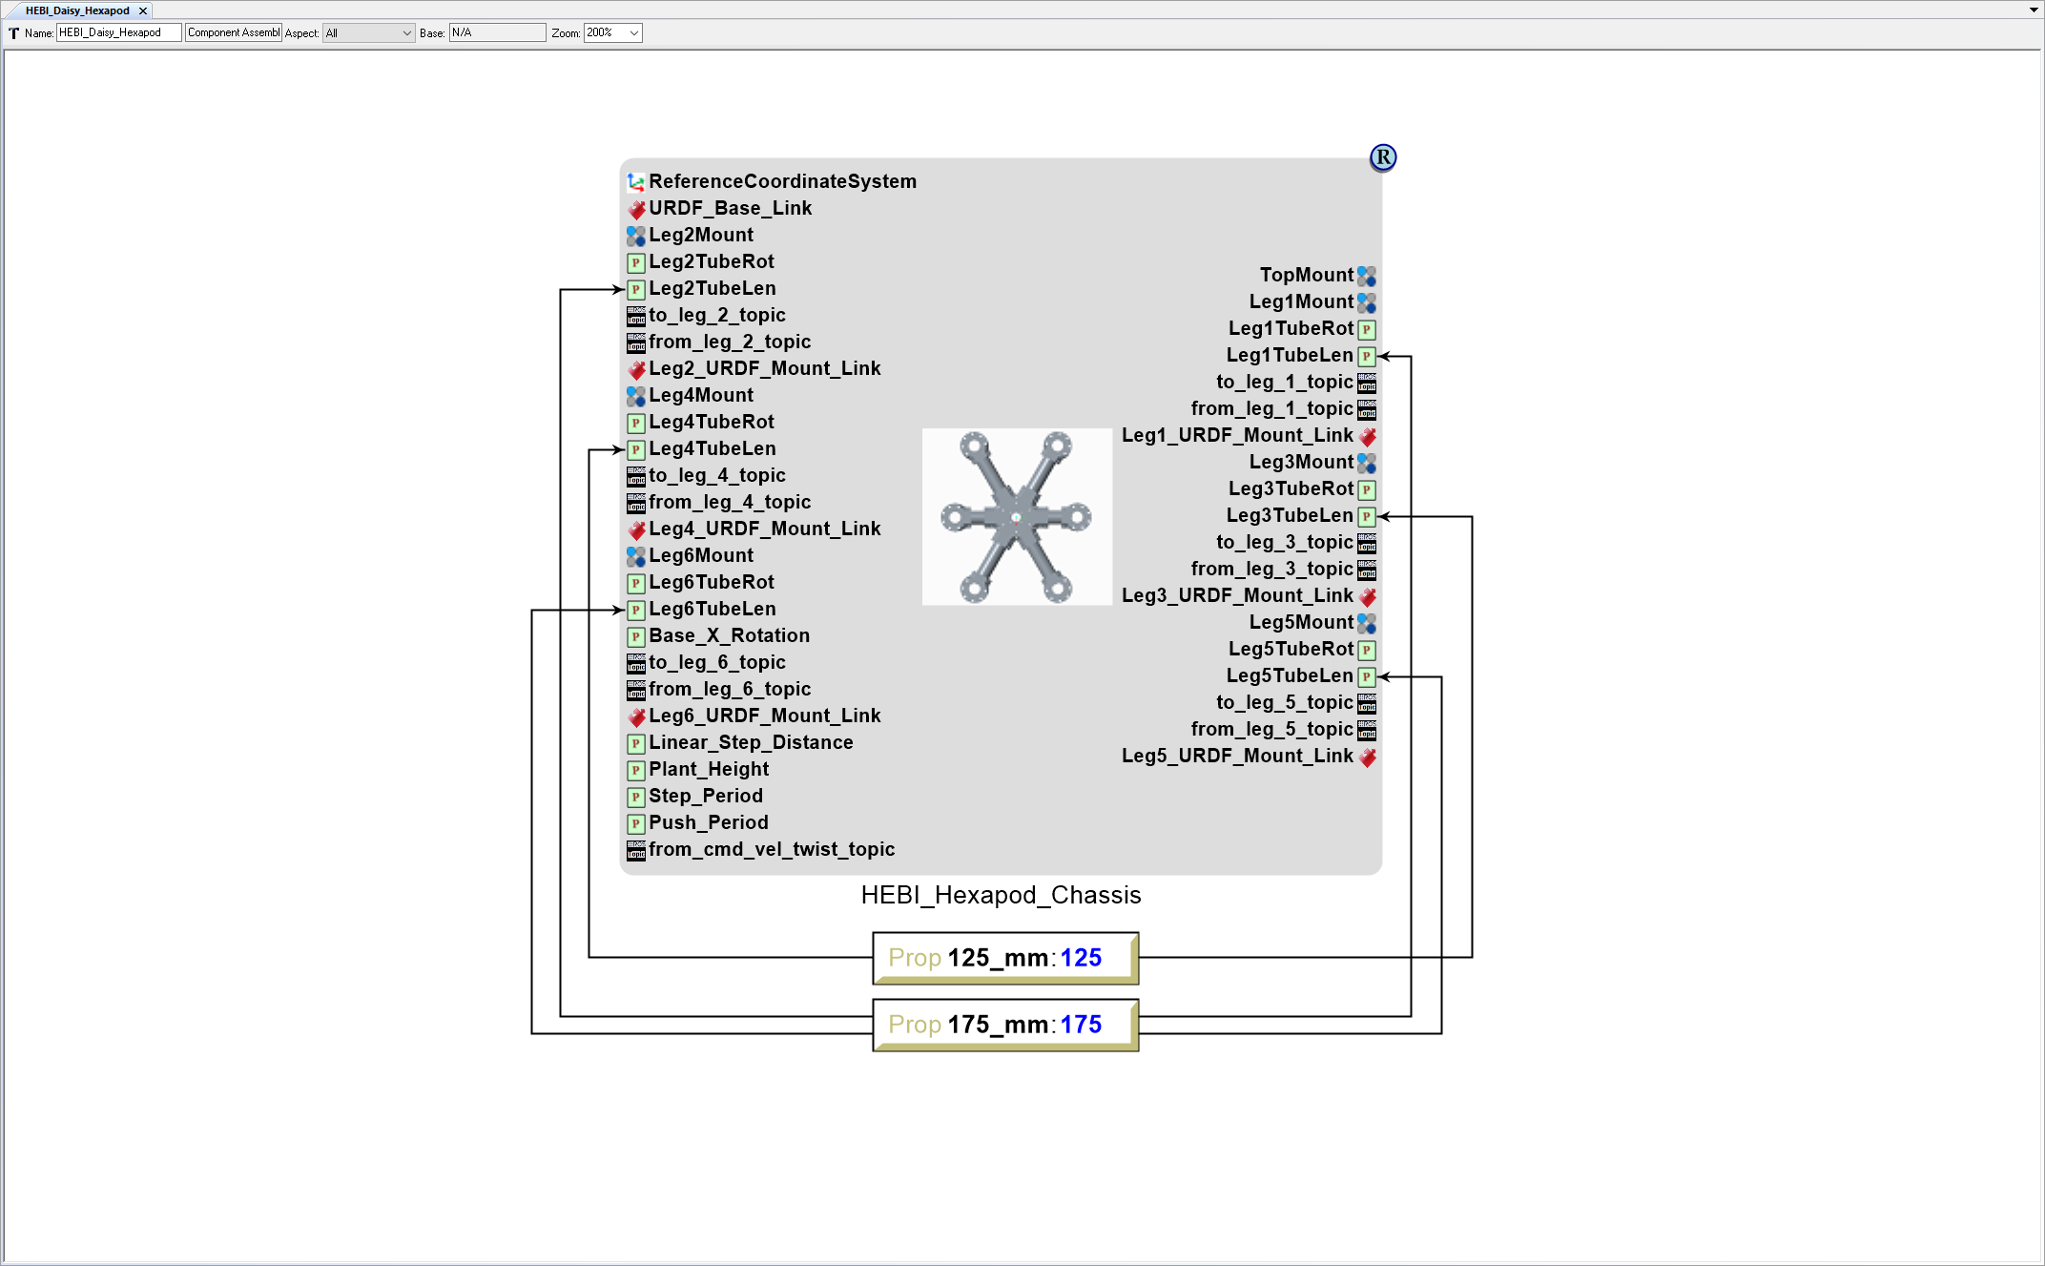Click the ReferenceCoordinateSystem icon
The width and height of the screenshot is (2045, 1266).
coord(636,180)
